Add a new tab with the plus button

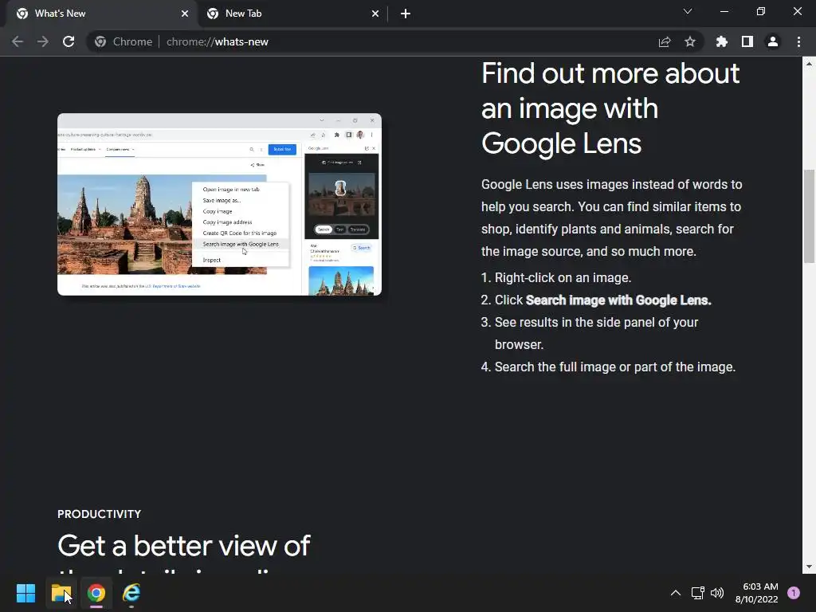coord(406,14)
